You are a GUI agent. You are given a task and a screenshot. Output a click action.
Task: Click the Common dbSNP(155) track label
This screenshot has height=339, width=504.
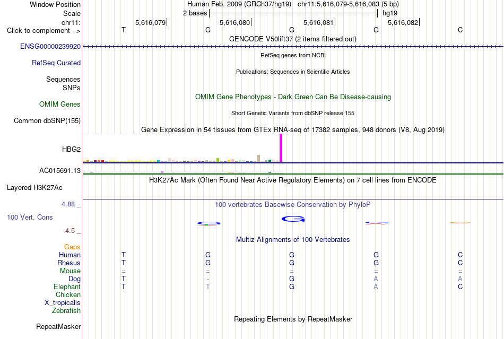pyautogui.click(x=47, y=120)
